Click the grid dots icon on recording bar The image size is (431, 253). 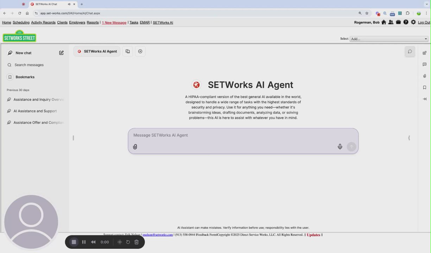click(x=120, y=242)
